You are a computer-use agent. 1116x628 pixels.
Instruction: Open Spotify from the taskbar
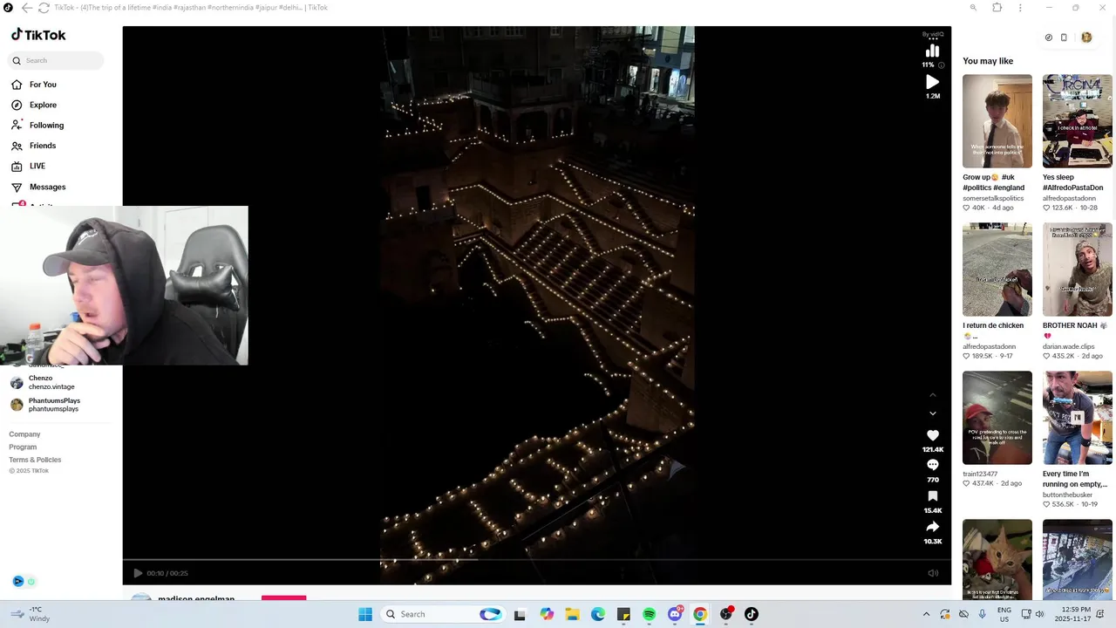649,614
